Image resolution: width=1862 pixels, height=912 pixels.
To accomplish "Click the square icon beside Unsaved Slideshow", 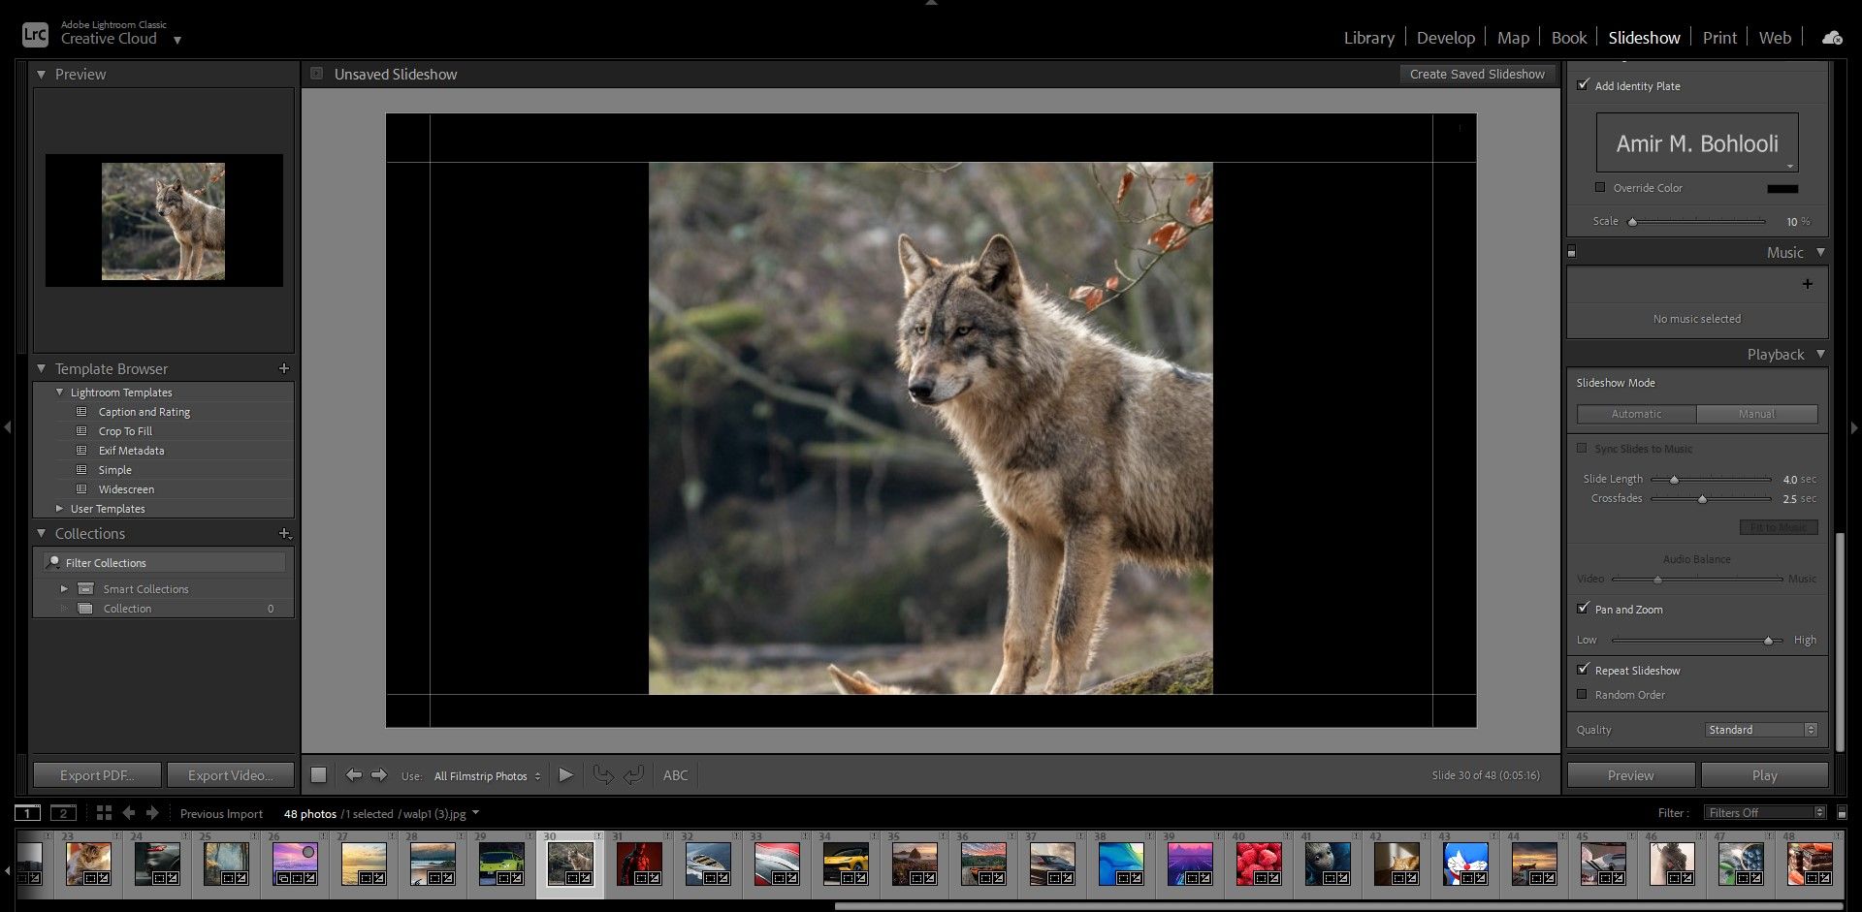I will 317,74.
